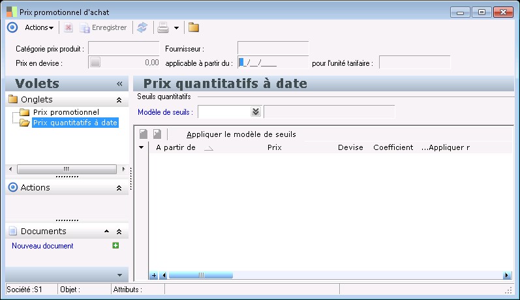Click the Onglets horizontal scrollbar thumb

pos(67,169)
